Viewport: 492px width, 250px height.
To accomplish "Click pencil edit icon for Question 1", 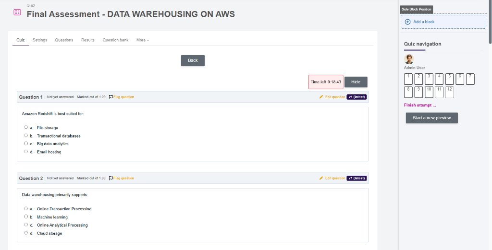I will pyautogui.click(x=321, y=97).
